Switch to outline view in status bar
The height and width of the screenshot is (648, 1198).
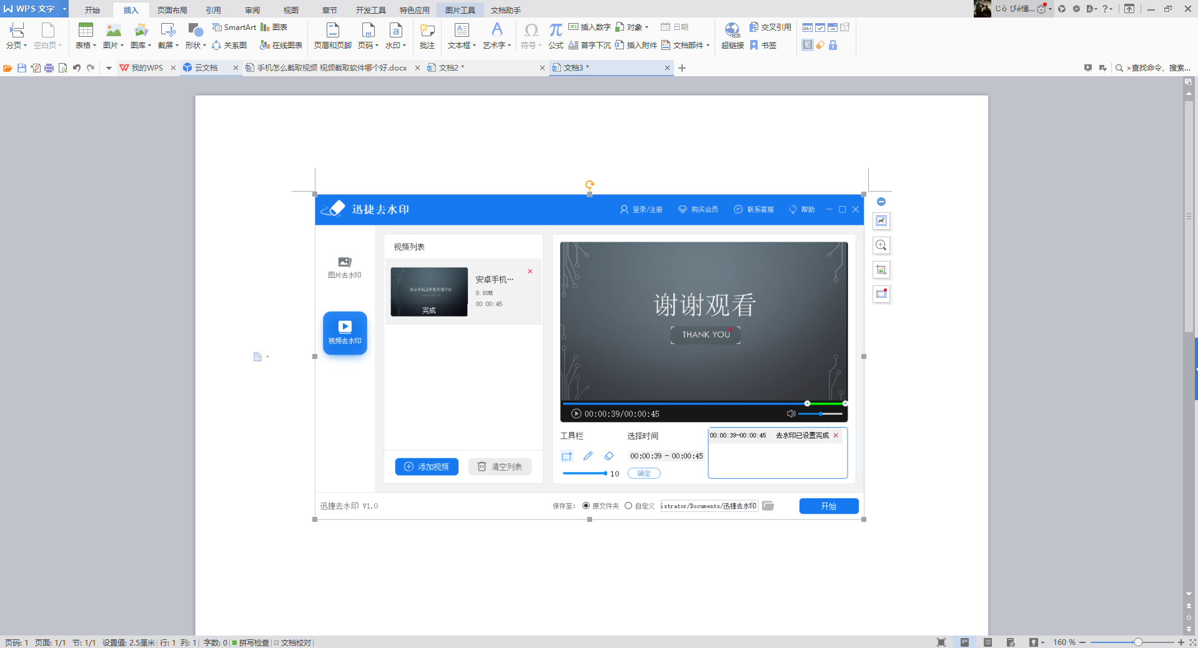click(x=988, y=642)
